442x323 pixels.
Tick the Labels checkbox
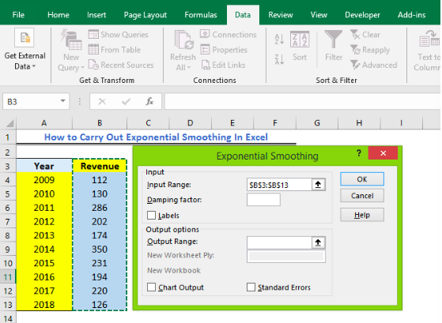[151, 216]
